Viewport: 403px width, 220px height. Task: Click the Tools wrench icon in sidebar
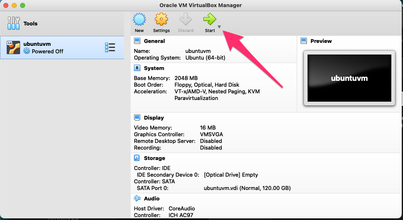pyautogui.click(x=14, y=23)
